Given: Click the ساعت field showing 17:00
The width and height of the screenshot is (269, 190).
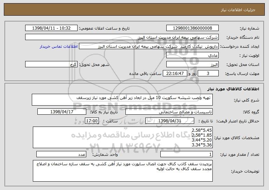Looking at the screenshot, I should pos(92,121).
